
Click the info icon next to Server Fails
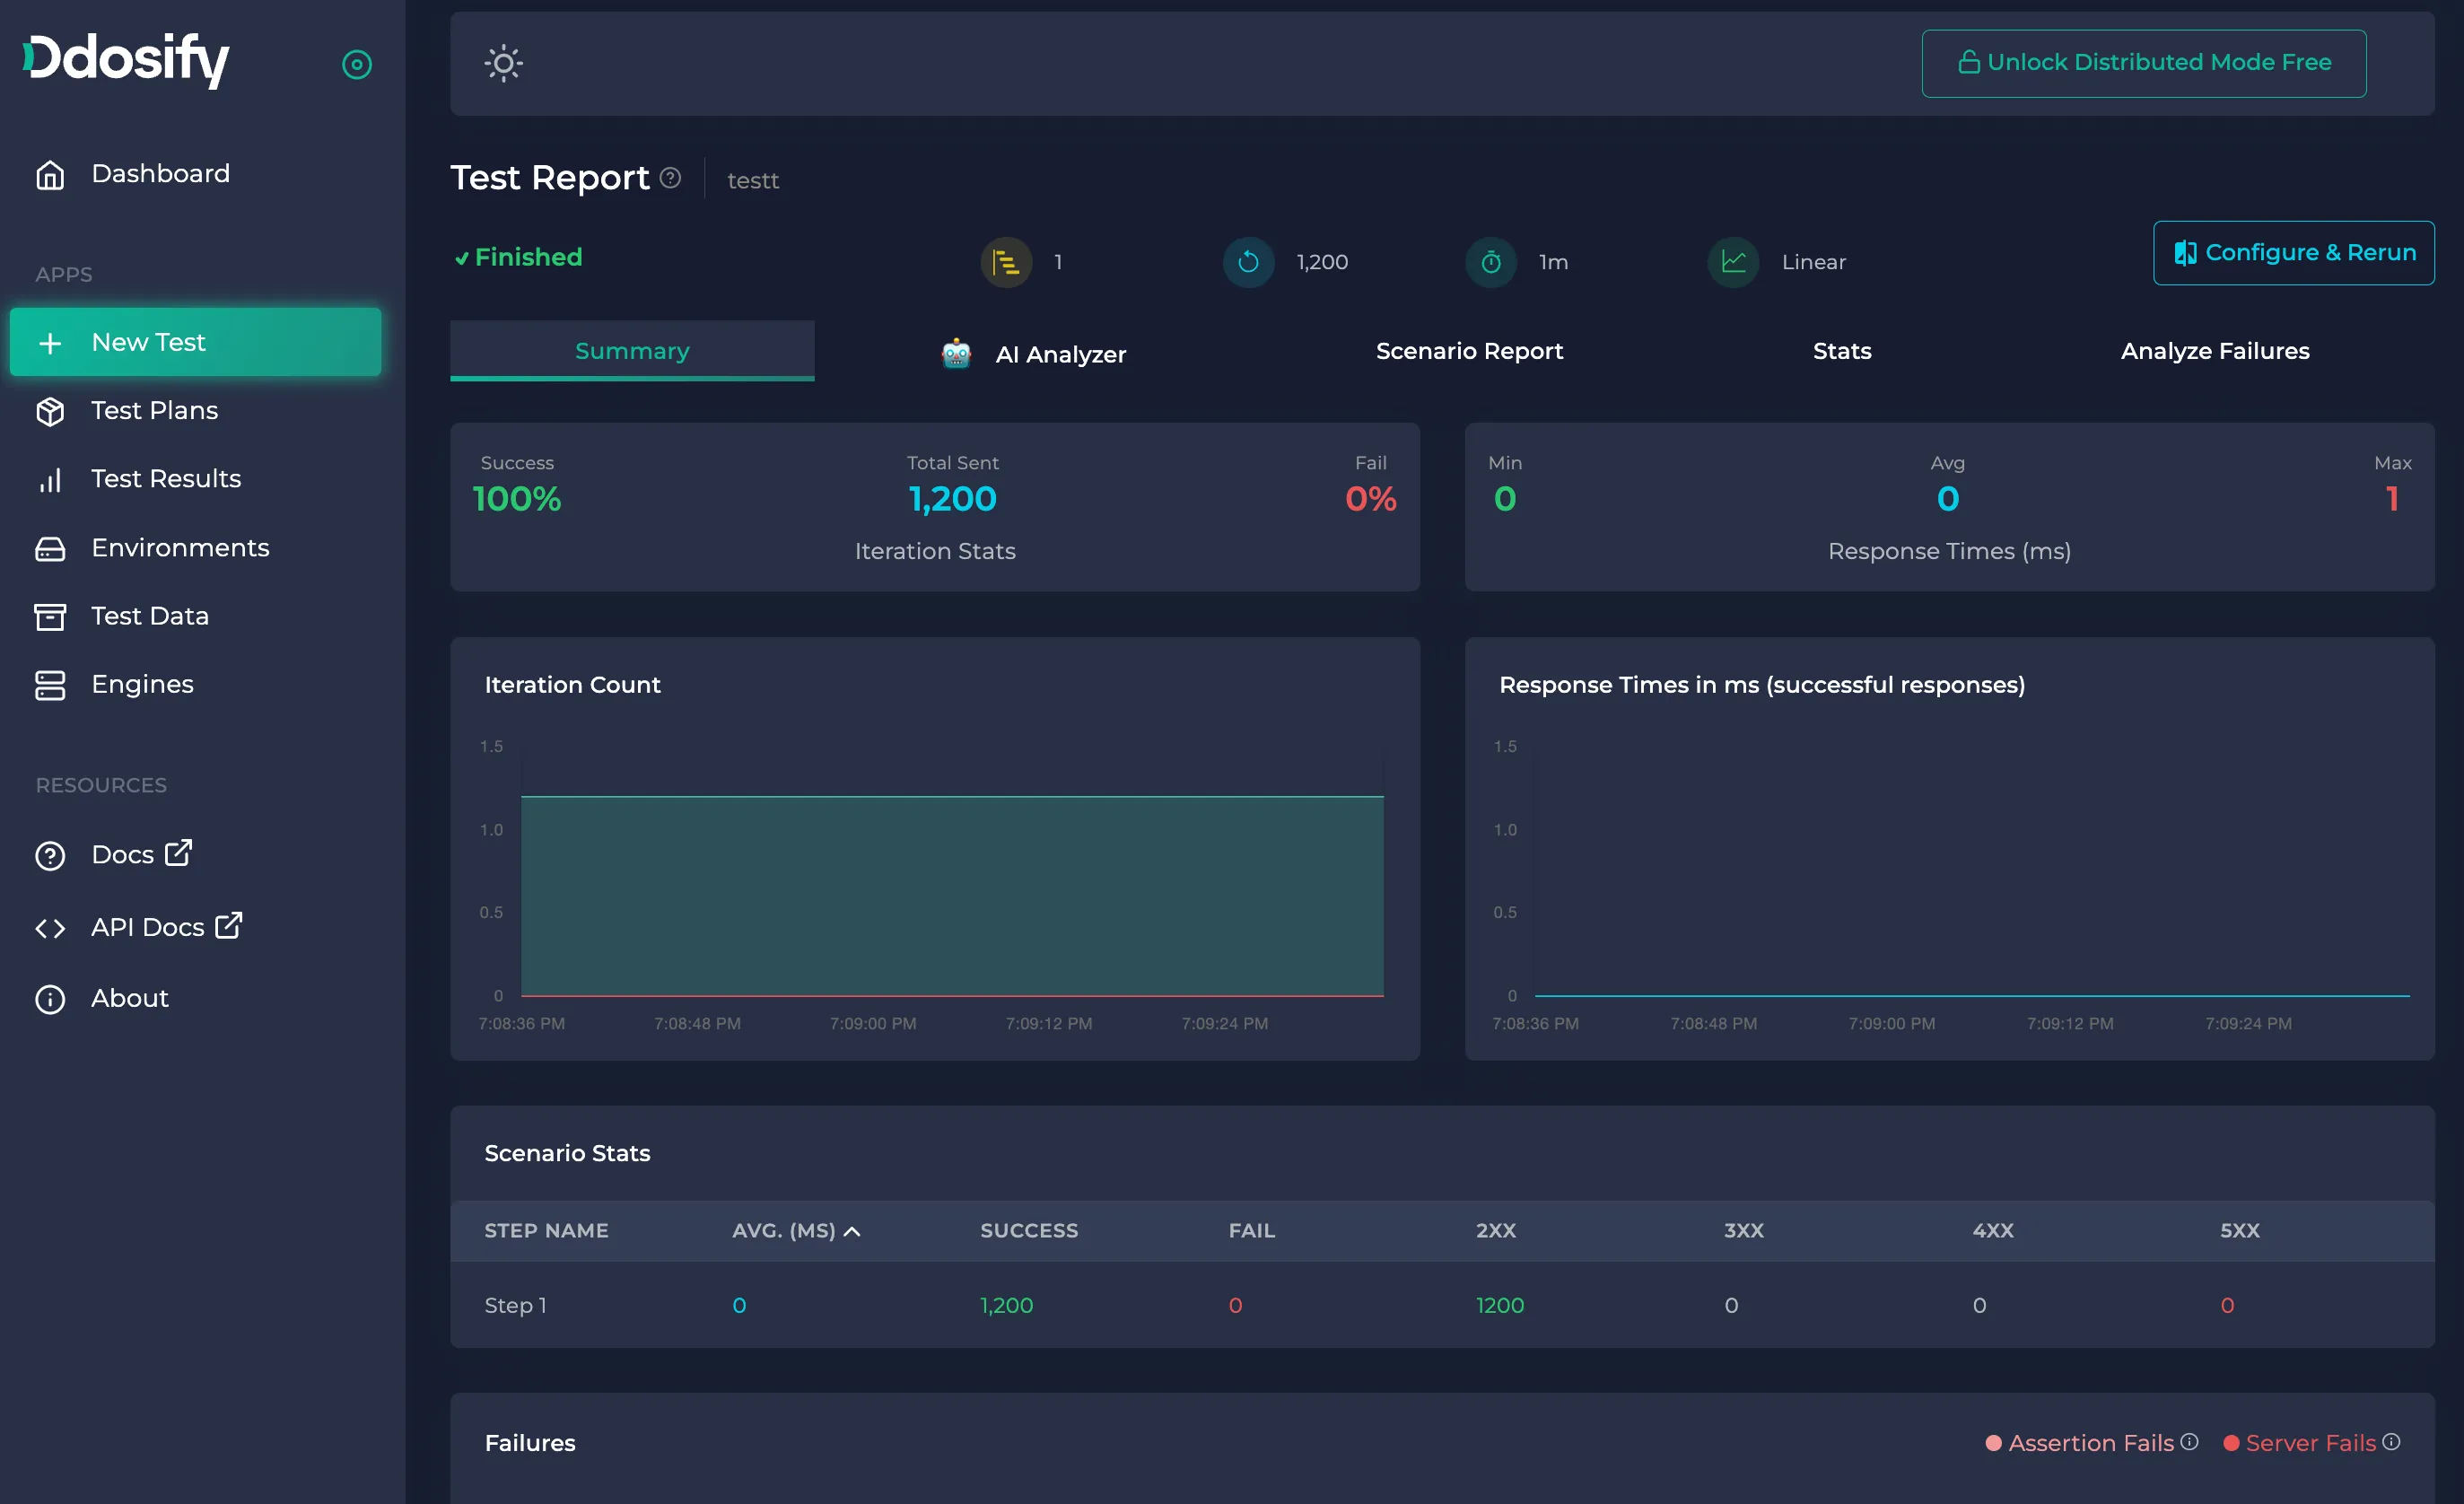pos(2391,1441)
